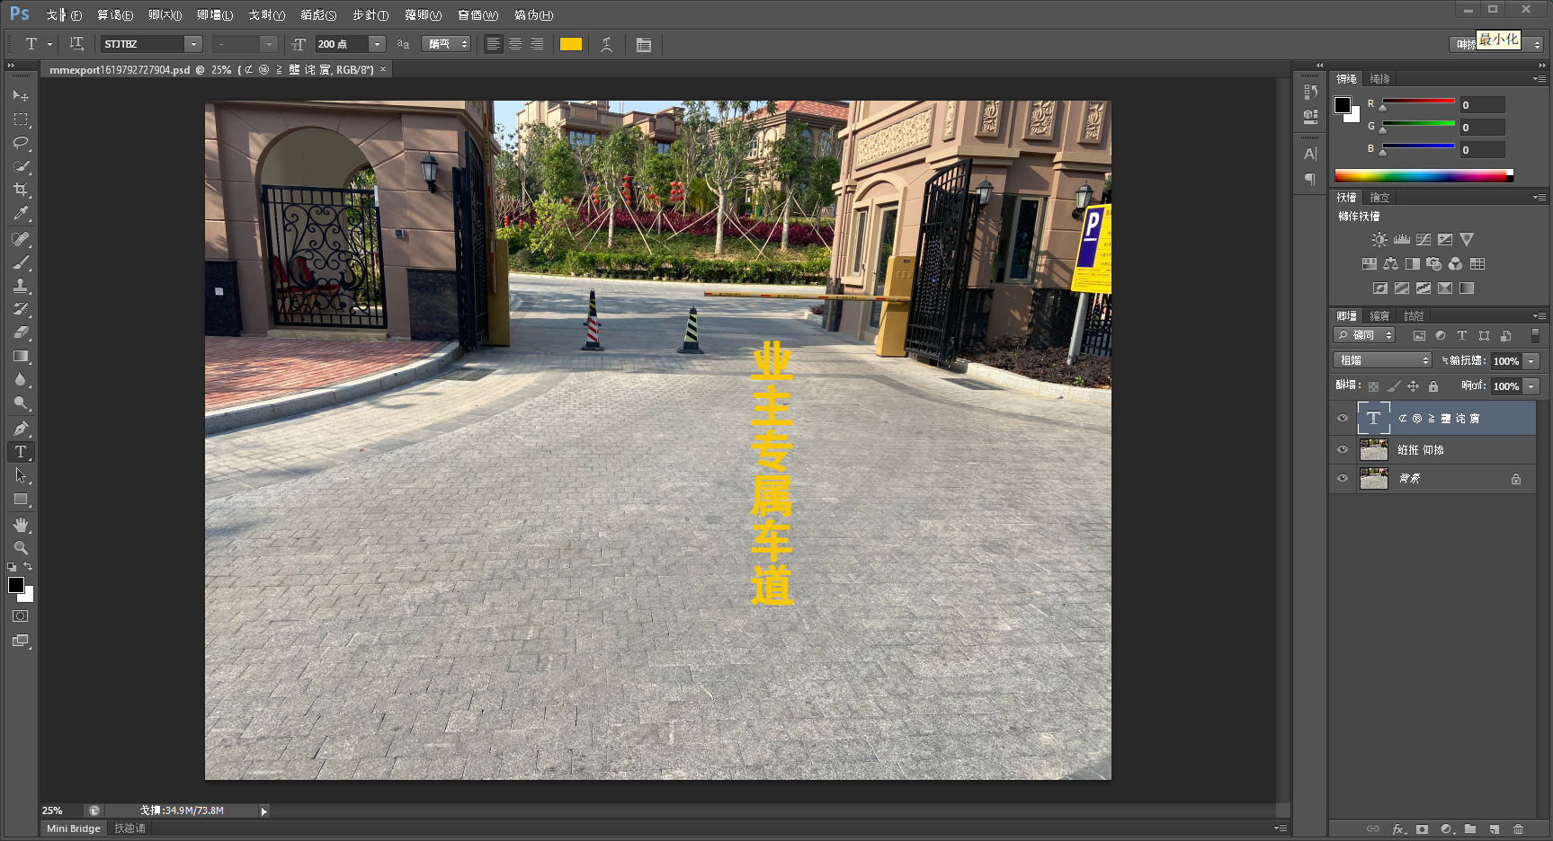Click the Create warped text icon
Screen dimensions: 1553x841
tap(607, 44)
